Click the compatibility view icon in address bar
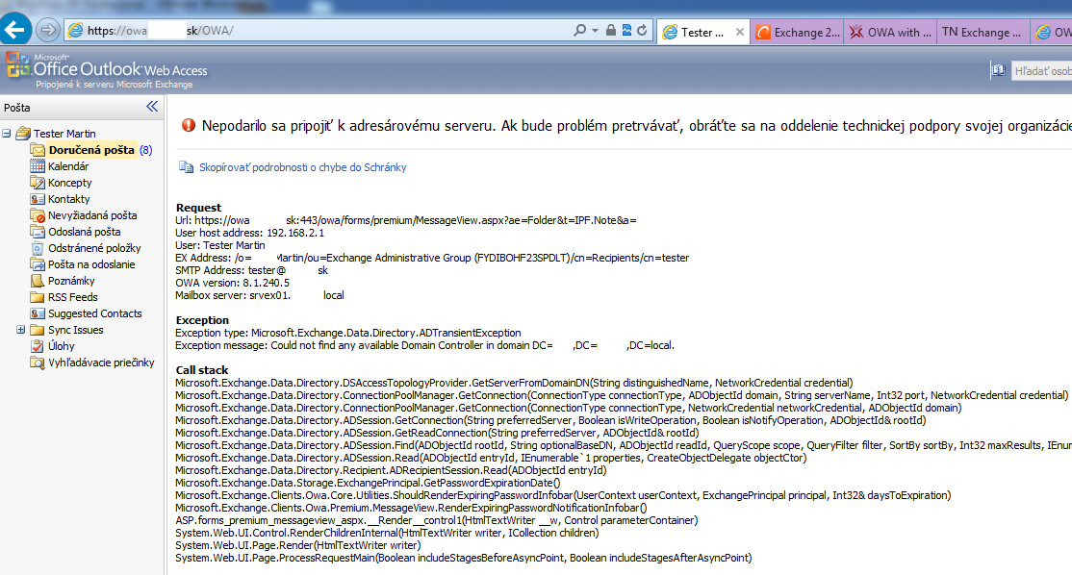The height and width of the screenshot is (575, 1072). (626, 31)
